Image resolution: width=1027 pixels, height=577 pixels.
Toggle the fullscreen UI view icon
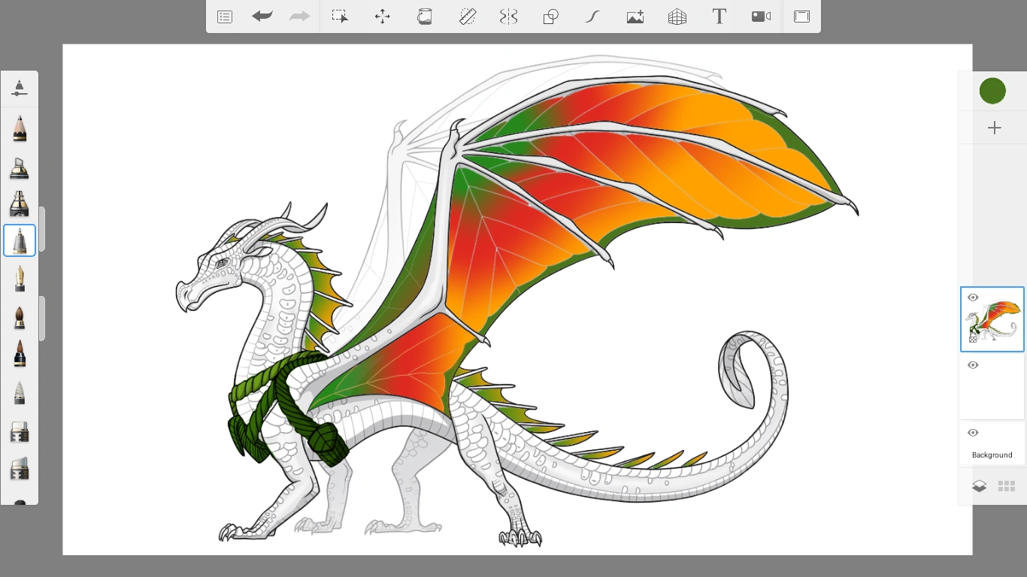coord(802,17)
